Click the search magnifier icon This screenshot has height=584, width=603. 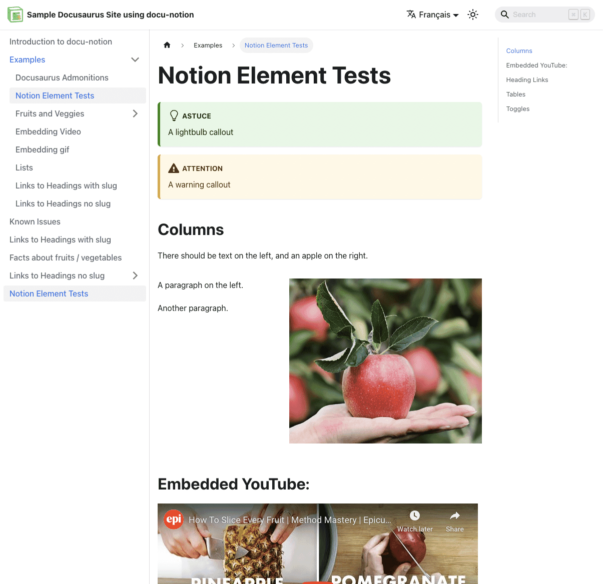click(x=505, y=14)
